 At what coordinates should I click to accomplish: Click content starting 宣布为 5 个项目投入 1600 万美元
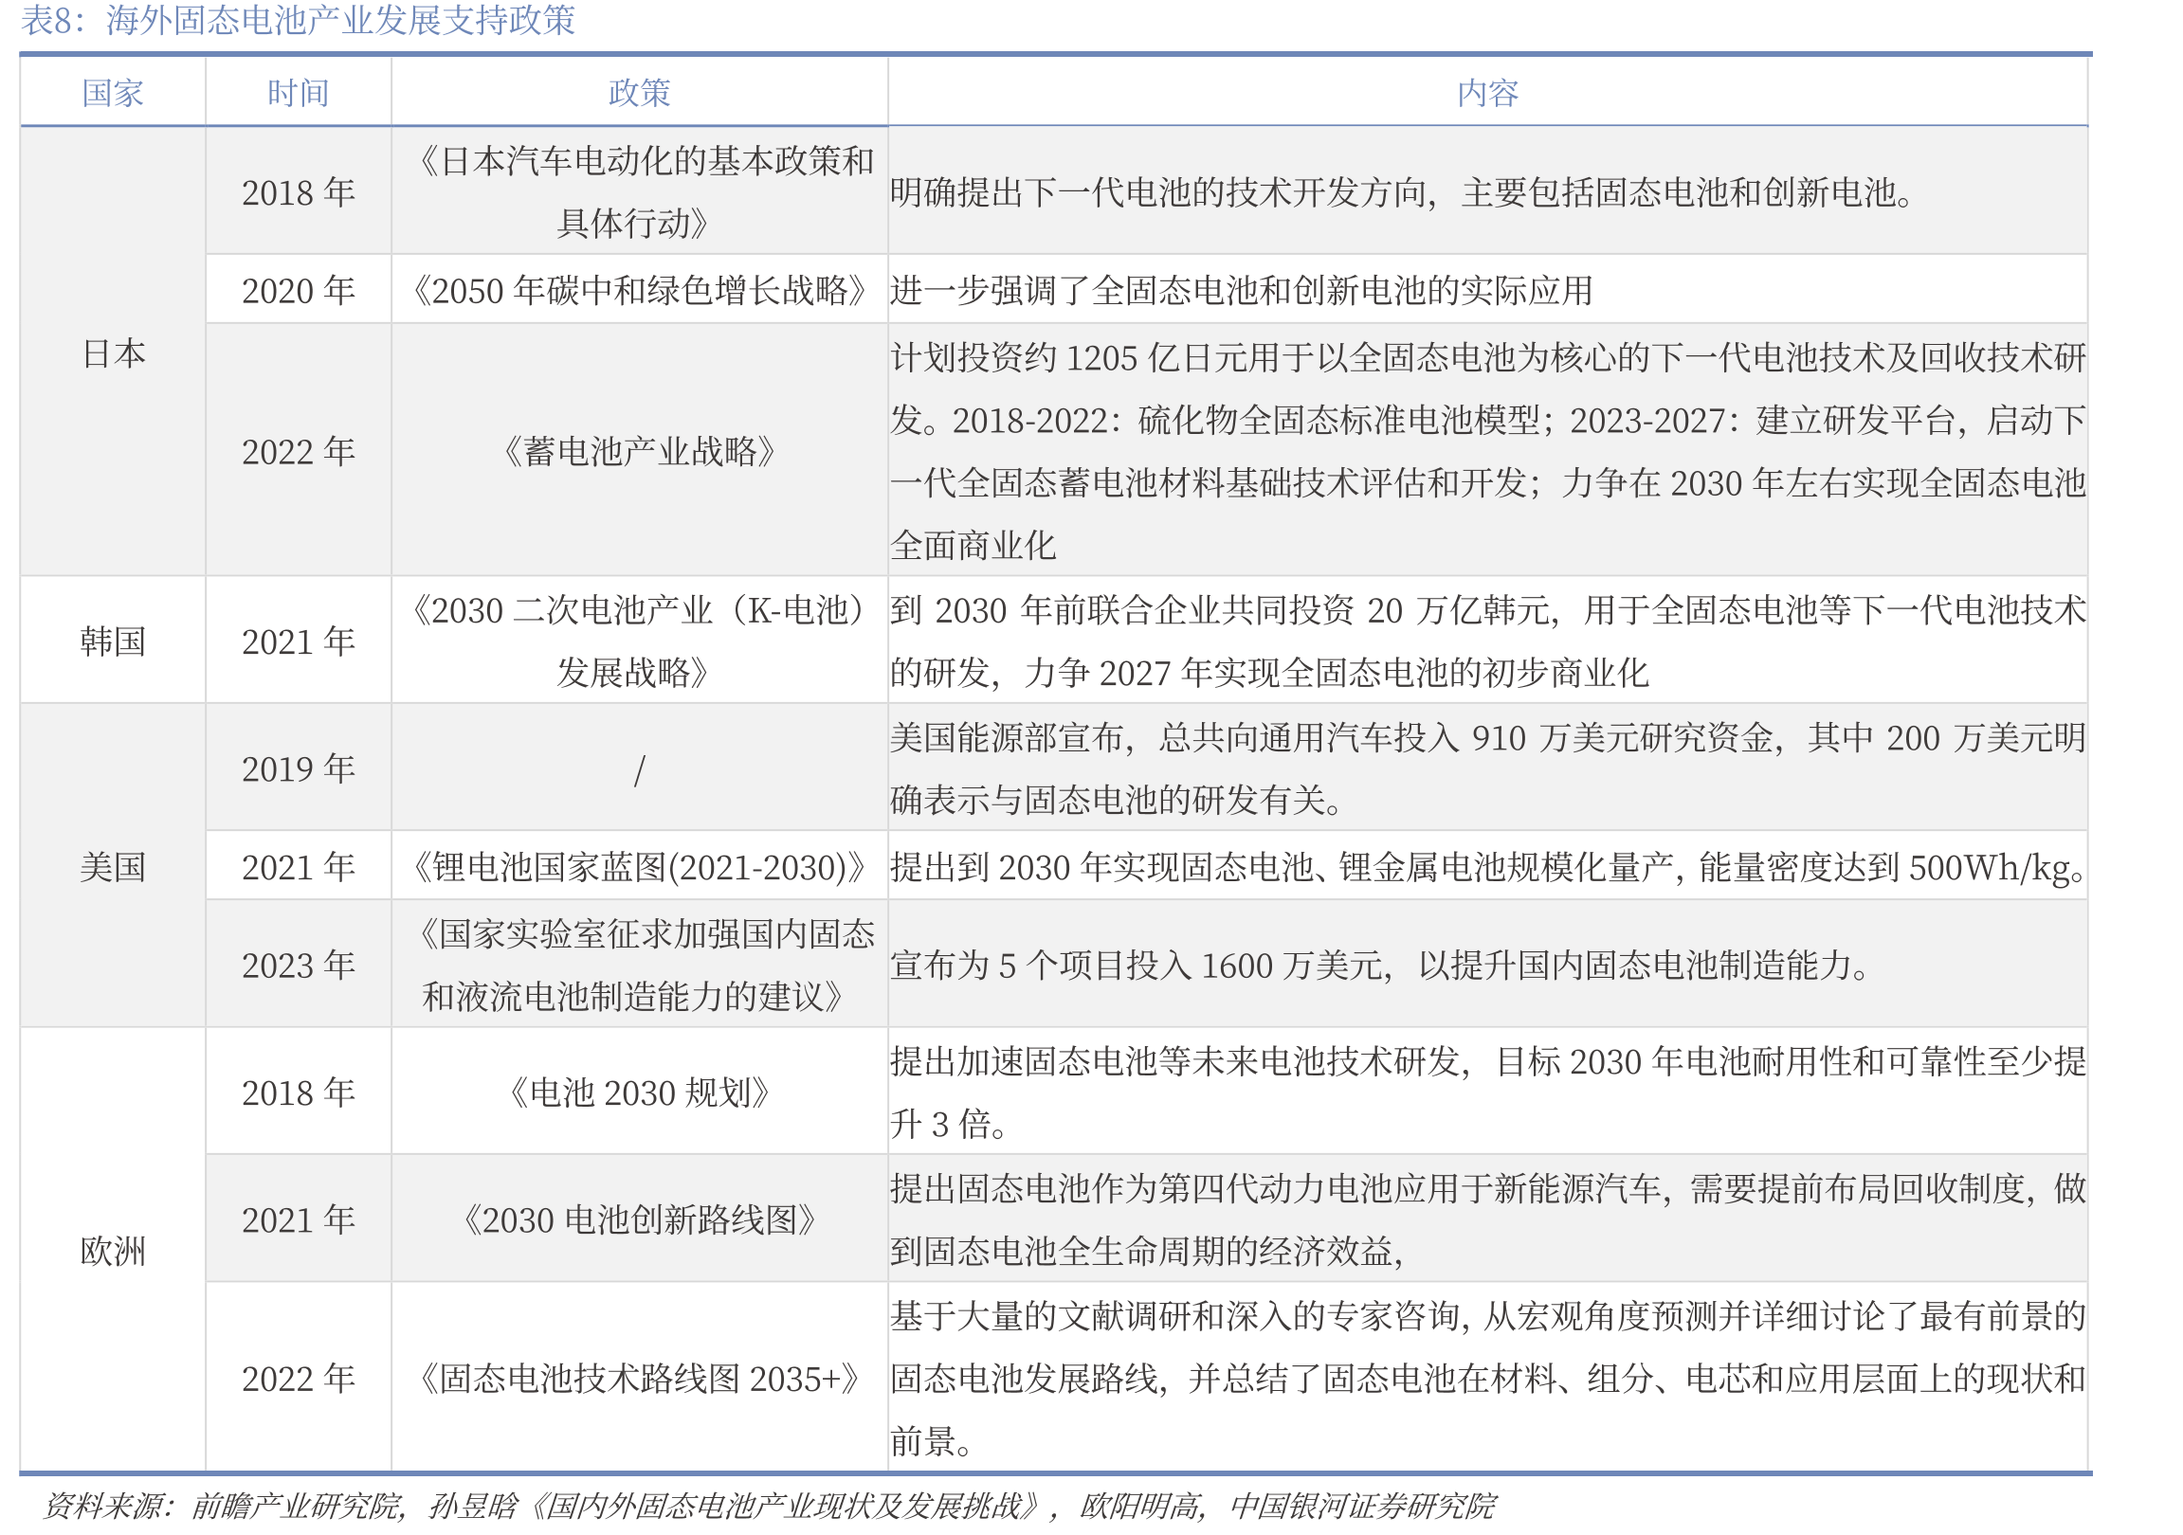(x=1380, y=965)
